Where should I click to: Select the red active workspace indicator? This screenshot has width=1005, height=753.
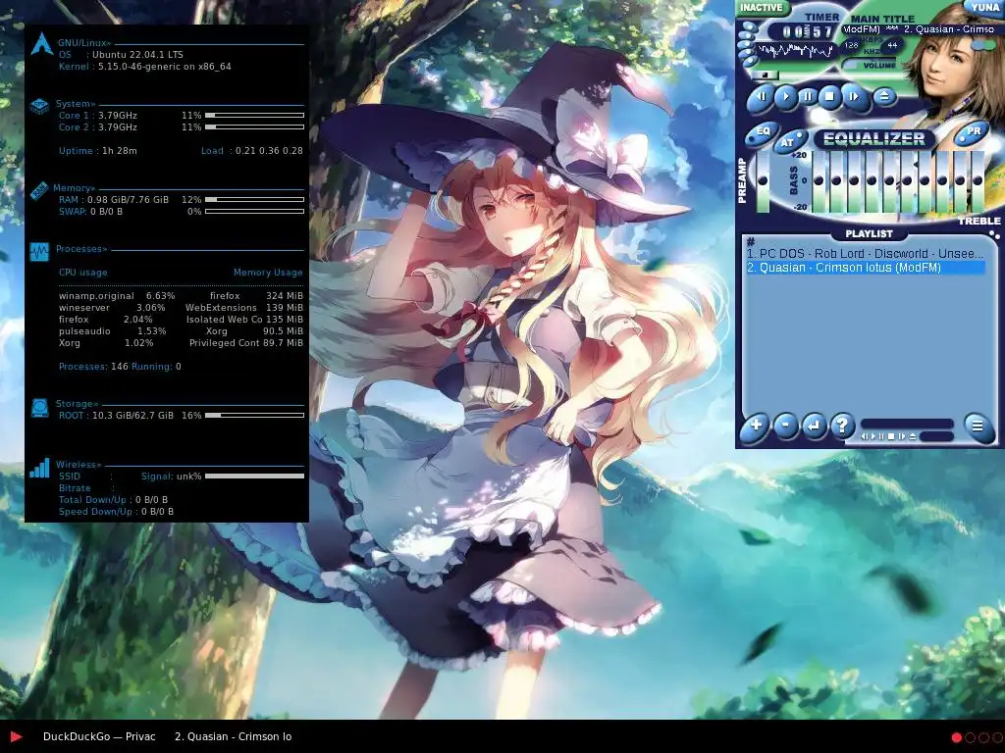pyautogui.click(x=956, y=737)
